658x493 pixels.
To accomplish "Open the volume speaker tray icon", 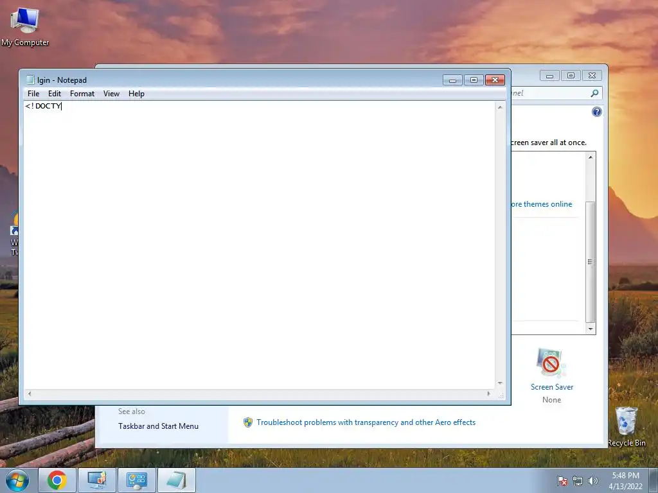I will [x=593, y=481].
